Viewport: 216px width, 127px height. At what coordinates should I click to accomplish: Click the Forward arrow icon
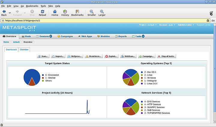click(17, 11)
